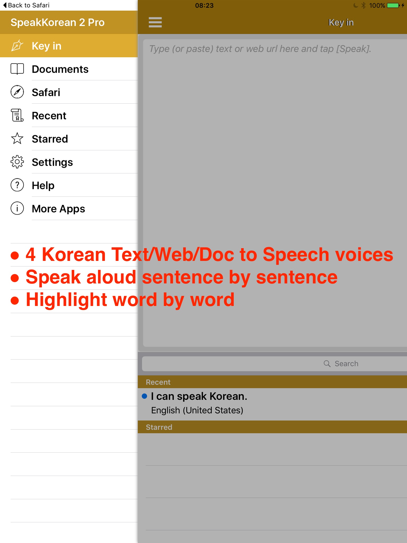Image resolution: width=407 pixels, height=543 pixels.
Task: Open the Help menu entry
Action: click(x=69, y=185)
